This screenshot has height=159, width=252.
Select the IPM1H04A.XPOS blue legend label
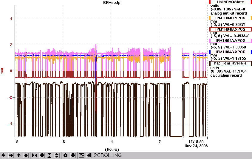pyautogui.click(x=230, y=52)
